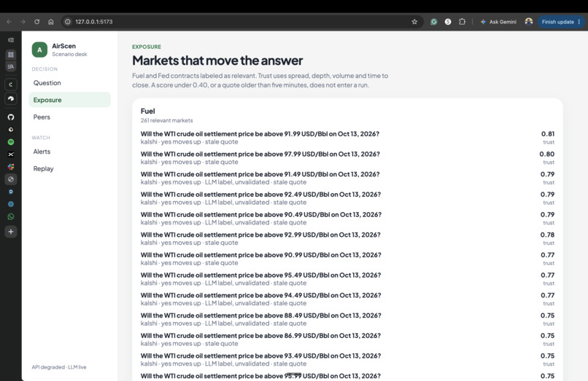588x381 pixels.
Task: Open the Spotify pinned sidebar app
Action: (x=11, y=142)
